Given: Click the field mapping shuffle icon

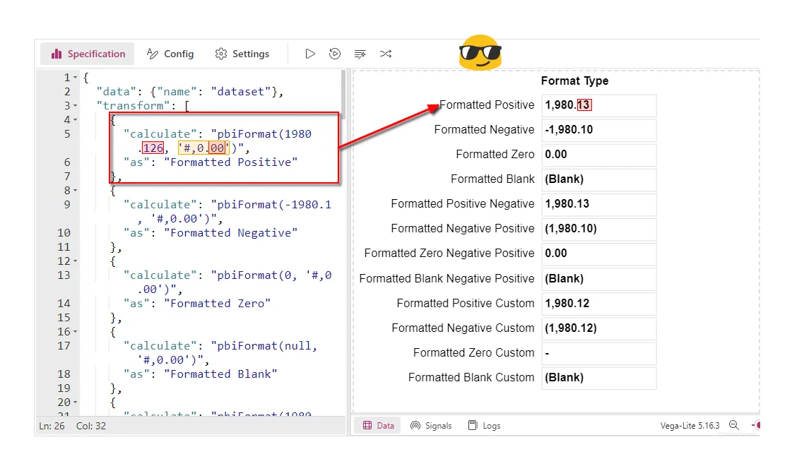Looking at the screenshot, I should (386, 54).
